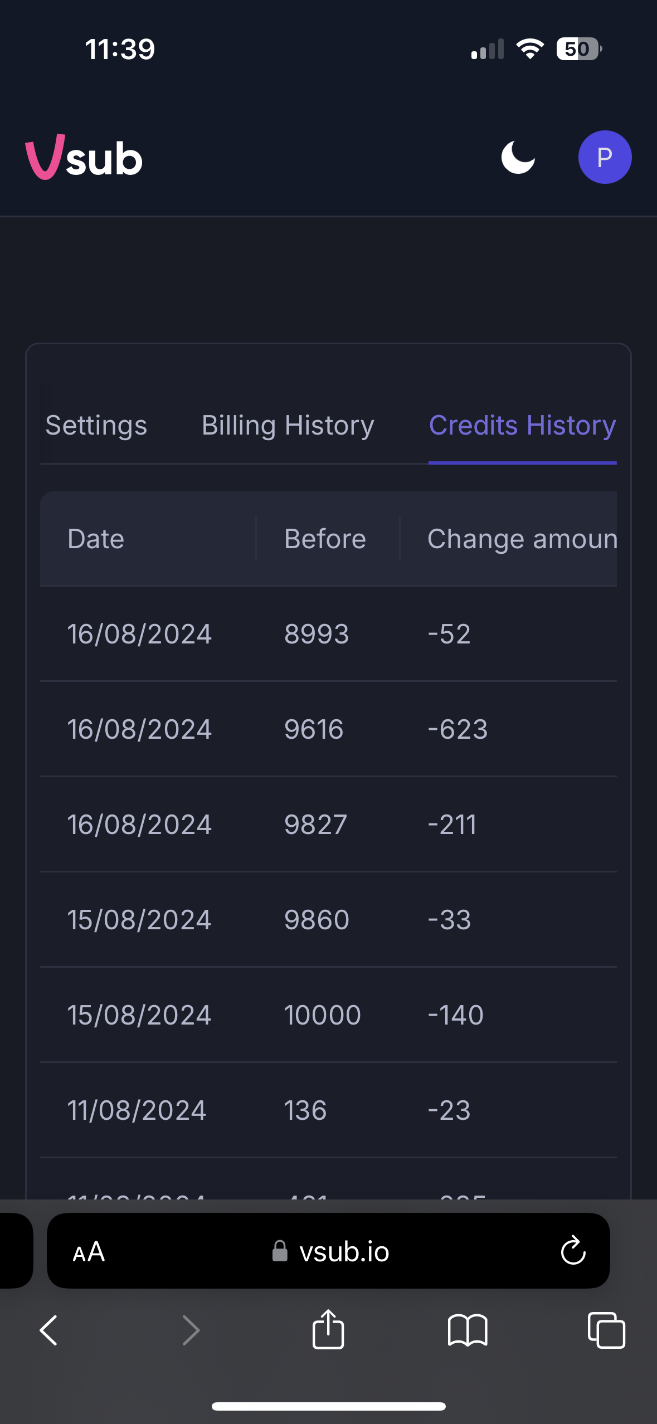Image resolution: width=657 pixels, height=1424 pixels.
Task: Click the Date column header
Action: 96,539
